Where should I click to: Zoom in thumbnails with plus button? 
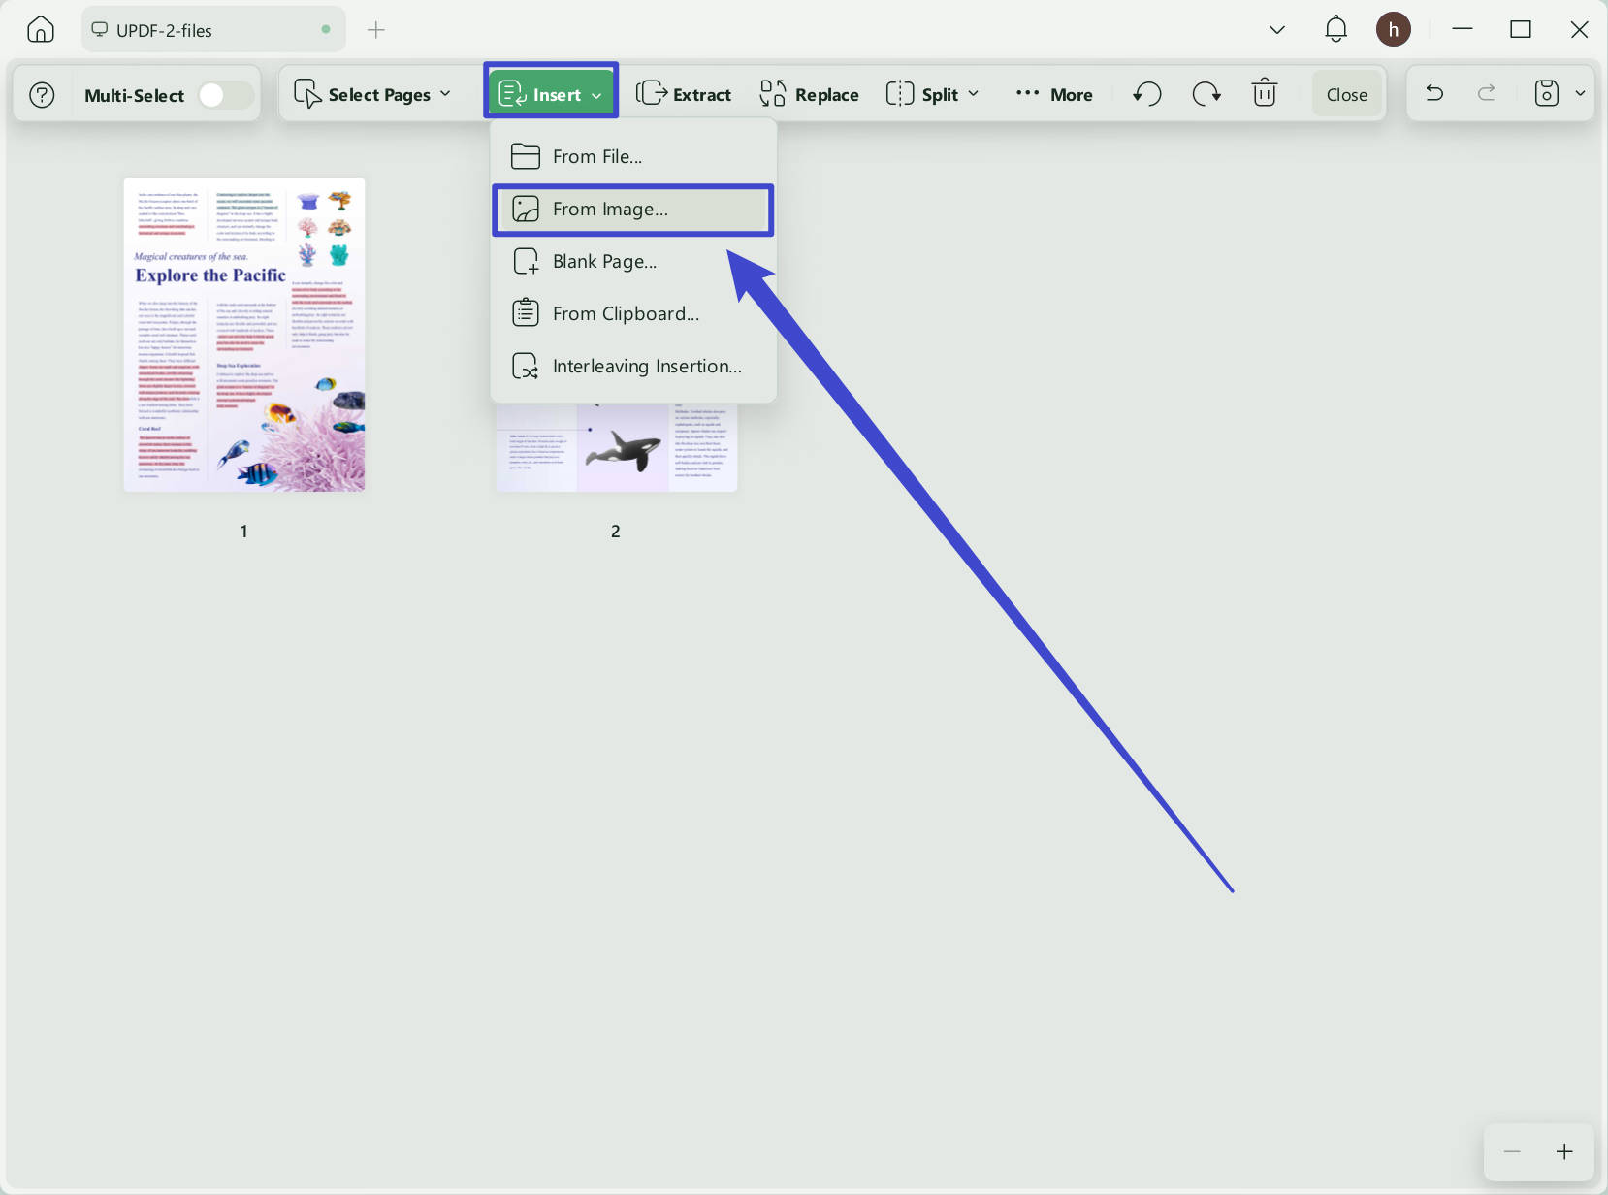point(1564,1151)
